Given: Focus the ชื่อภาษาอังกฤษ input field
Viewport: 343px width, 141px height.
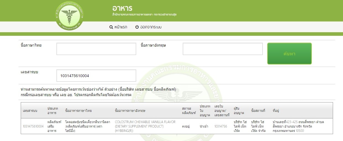Looking at the screenshot, I should 222,49.
